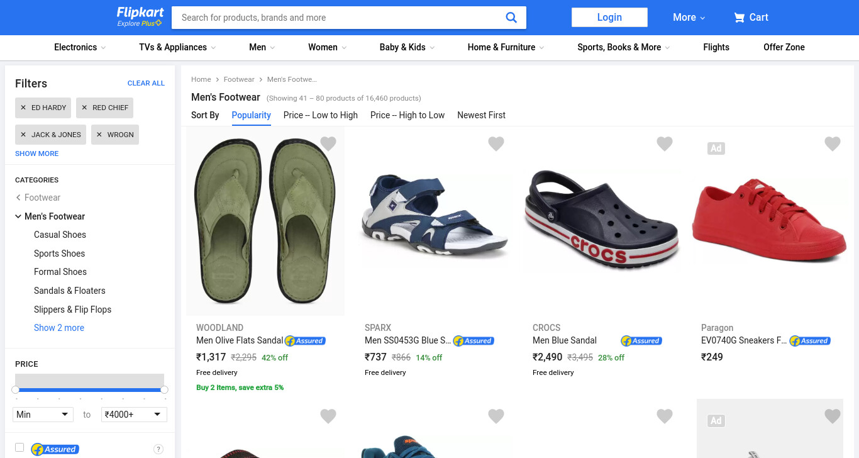This screenshot has width=859, height=458.
Task: Open EV0740G Sneakers product title
Action: pos(744,340)
